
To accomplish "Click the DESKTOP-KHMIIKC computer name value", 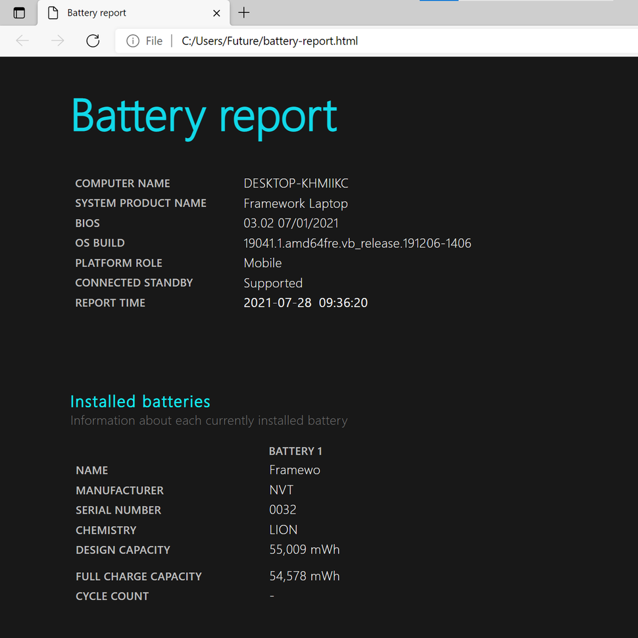I will tap(296, 183).
